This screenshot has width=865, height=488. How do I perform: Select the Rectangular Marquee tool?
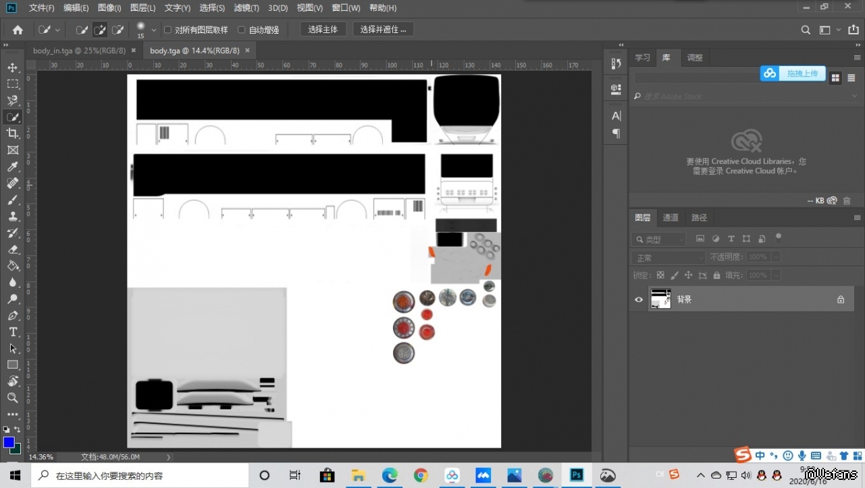coord(13,84)
